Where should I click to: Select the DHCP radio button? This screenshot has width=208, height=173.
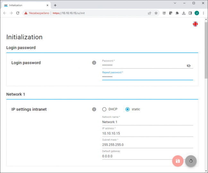(104, 109)
